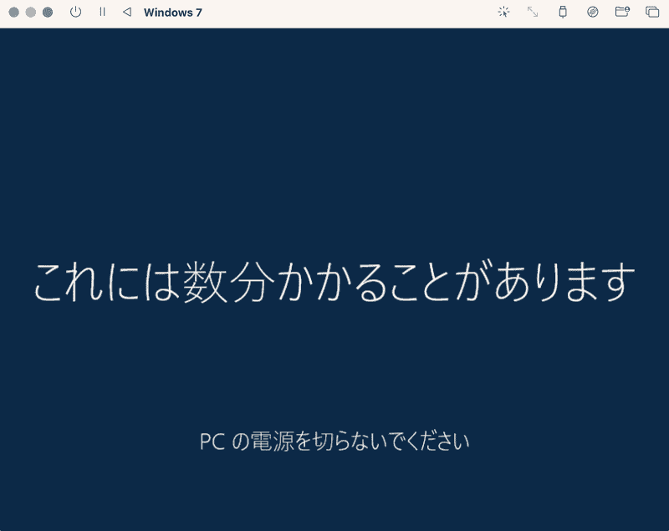Viewport: 669px width, 531px height.
Task: Click the PC の電源を切らないでください text
Action: [334, 441]
